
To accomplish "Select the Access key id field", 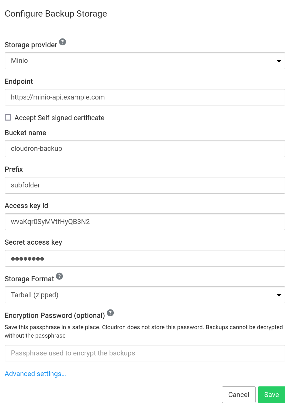I will [x=145, y=222].
